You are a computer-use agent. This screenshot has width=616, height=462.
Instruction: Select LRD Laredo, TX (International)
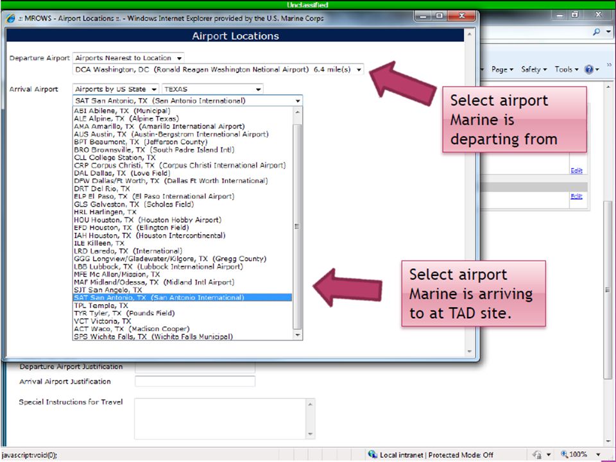(x=183, y=251)
